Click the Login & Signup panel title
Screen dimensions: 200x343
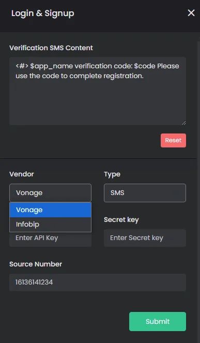pyautogui.click(x=42, y=13)
